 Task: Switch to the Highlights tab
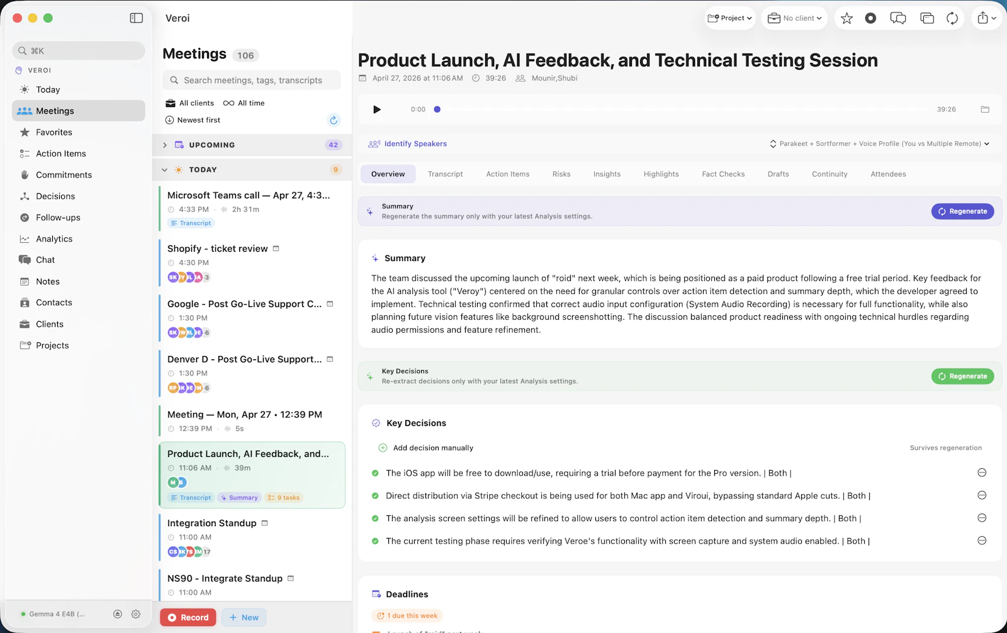[x=661, y=174]
